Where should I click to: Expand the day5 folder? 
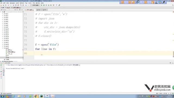pos(2,19)
